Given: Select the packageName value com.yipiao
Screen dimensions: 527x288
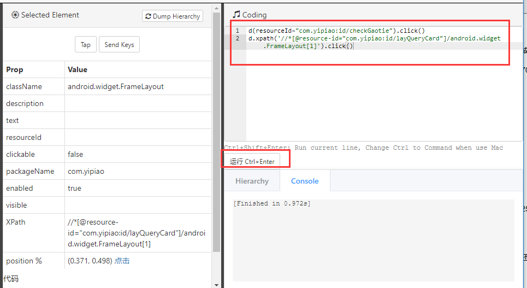Looking at the screenshot, I should pyautogui.click(x=86, y=171).
